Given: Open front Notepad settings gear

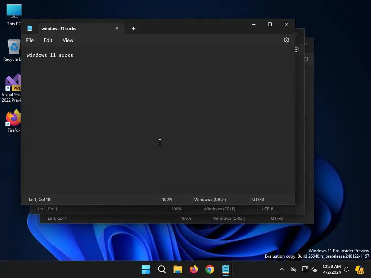Looking at the screenshot, I should 286,40.
